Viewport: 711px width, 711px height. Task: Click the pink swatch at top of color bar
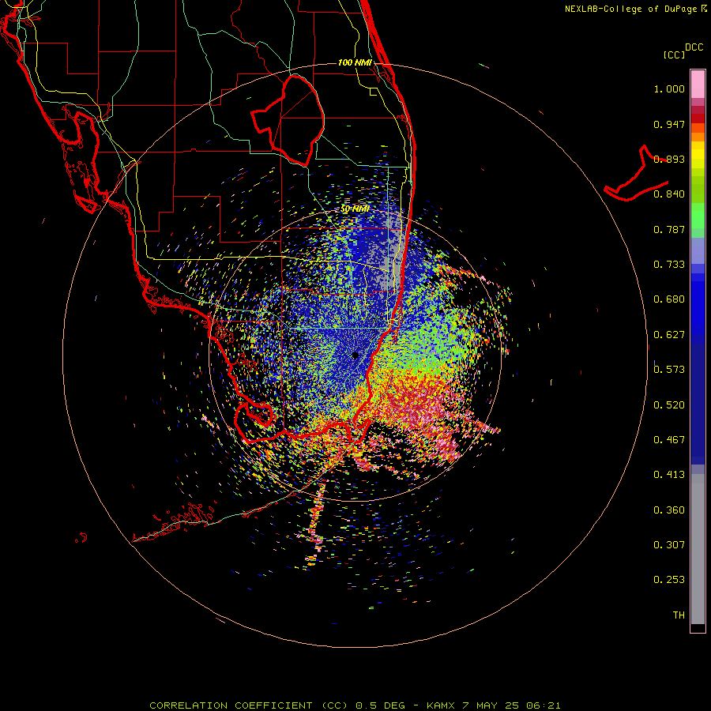pyautogui.click(x=698, y=85)
